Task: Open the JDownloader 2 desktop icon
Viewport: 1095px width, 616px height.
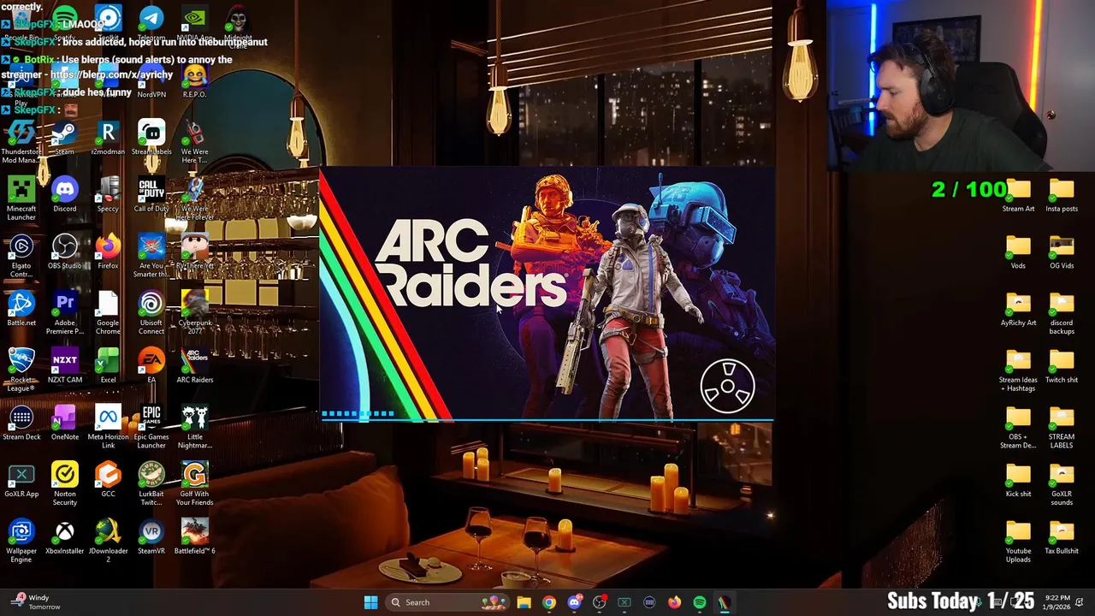Action: coord(108,541)
